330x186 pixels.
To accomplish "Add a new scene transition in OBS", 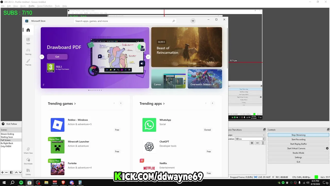I will point(252,143).
